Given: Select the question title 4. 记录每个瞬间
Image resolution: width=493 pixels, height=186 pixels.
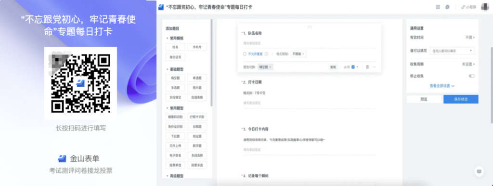Looking at the screenshot, I should point(256,175).
